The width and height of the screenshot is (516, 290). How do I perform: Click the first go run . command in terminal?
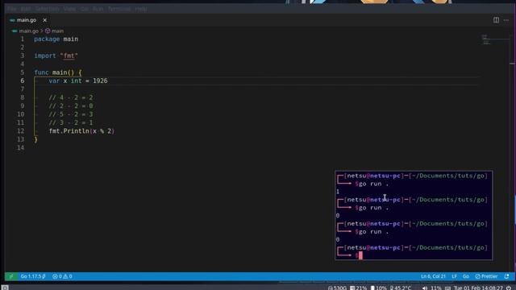(x=374, y=184)
